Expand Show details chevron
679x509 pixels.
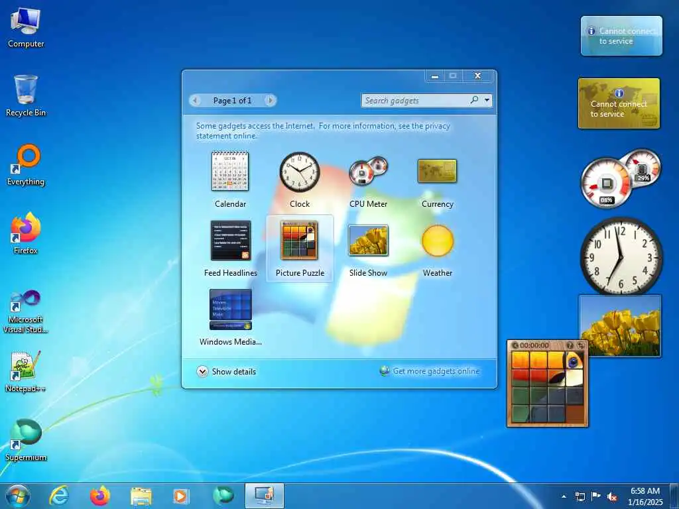click(x=202, y=371)
